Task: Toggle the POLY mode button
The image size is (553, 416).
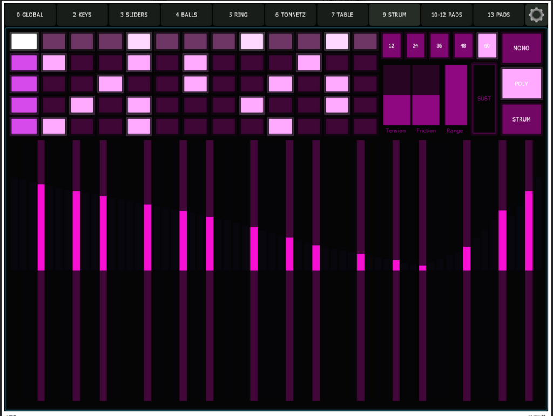Action: coord(521,84)
